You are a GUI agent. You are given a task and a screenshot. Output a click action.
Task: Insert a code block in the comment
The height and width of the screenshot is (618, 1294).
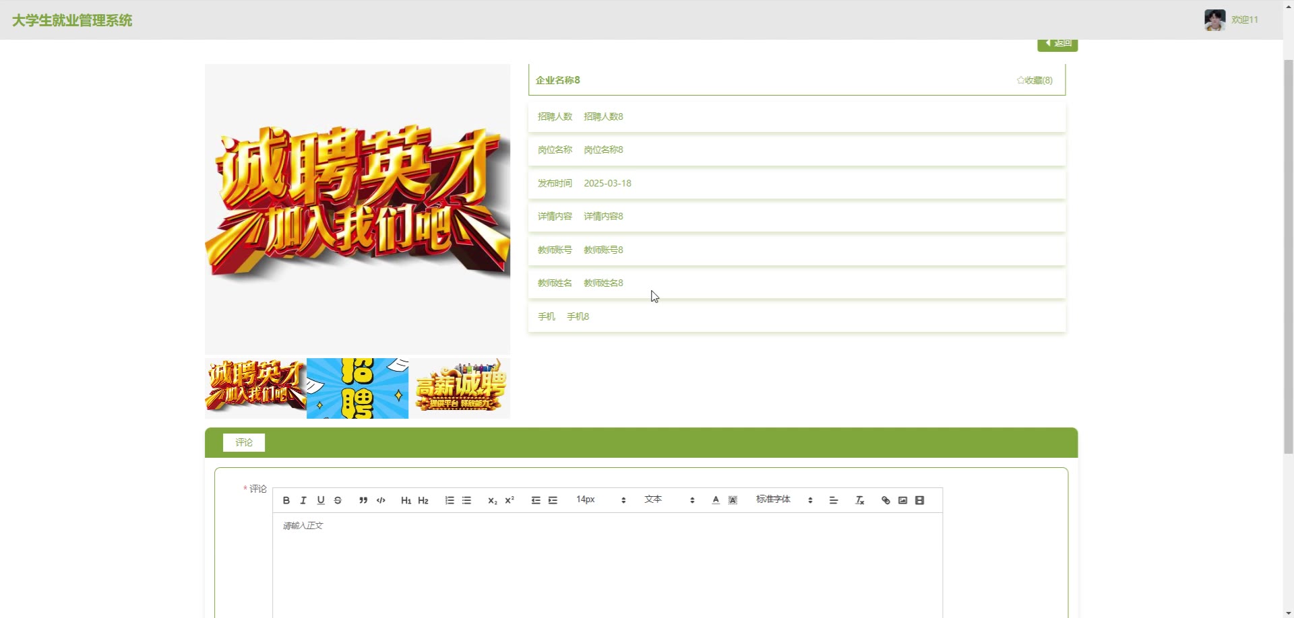pos(381,500)
